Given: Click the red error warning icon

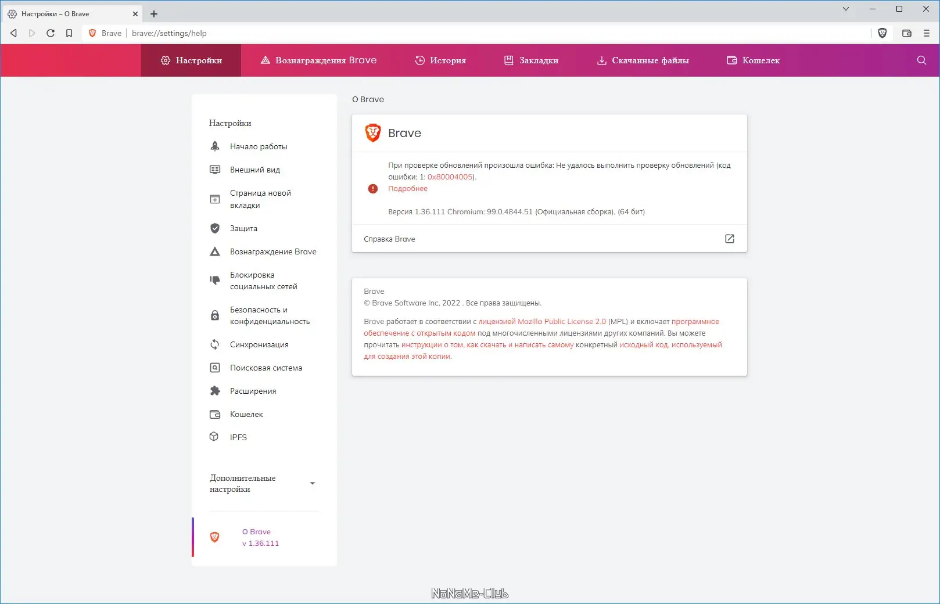Looking at the screenshot, I should pos(373,189).
